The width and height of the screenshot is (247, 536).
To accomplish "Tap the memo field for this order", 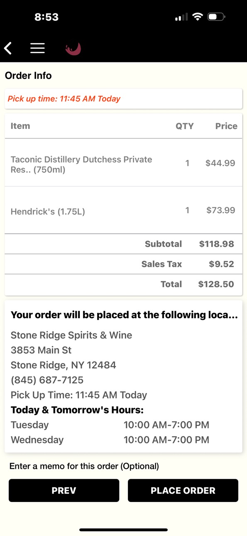I will pos(84,466).
